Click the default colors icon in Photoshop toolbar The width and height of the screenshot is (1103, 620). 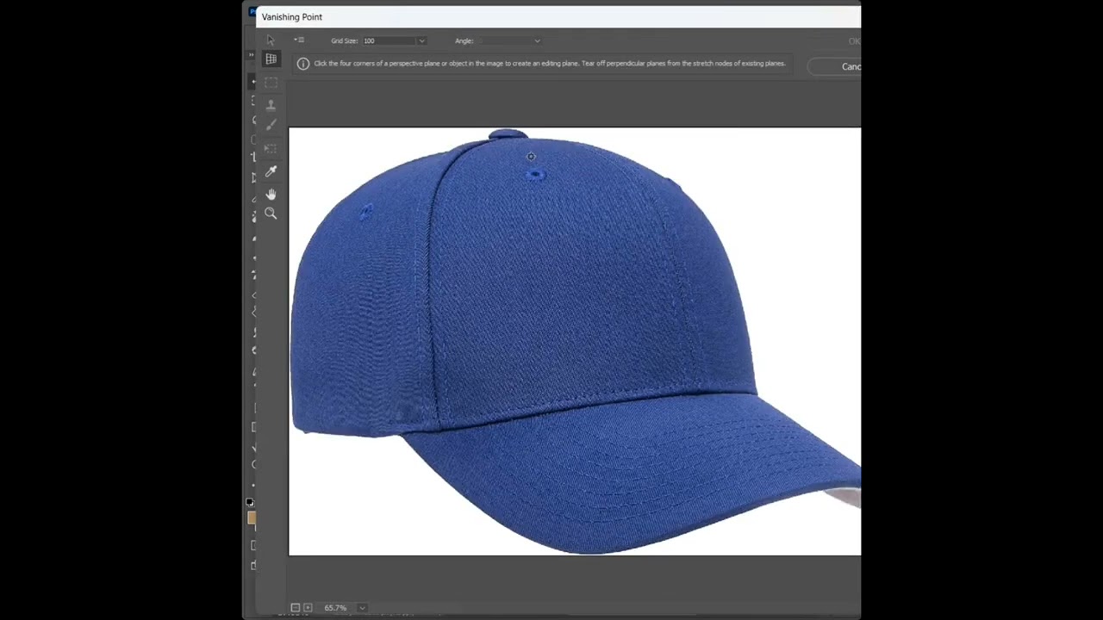pos(250,502)
